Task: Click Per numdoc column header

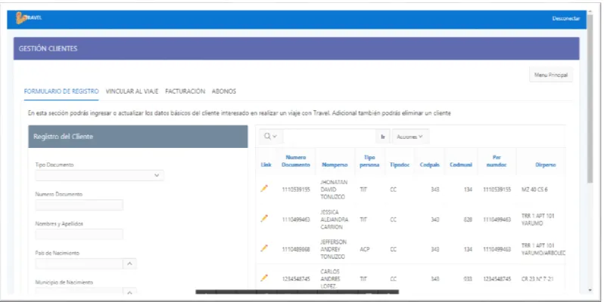Action: (x=497, y=161)
